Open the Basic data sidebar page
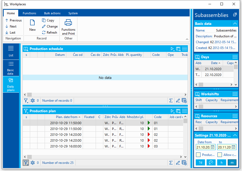 (11, 68)
